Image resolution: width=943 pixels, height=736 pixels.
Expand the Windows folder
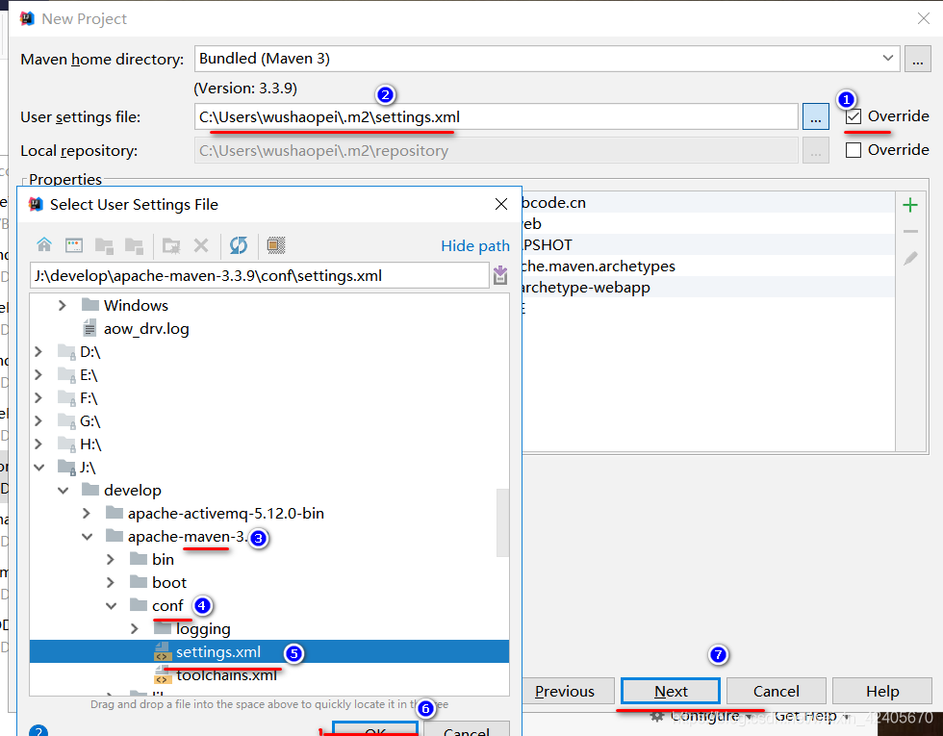click(x=62, y=306)
